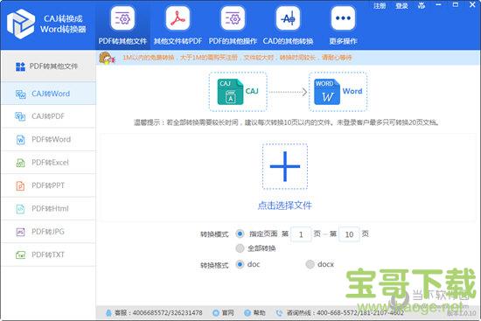Screen dimensions: 481x321
Task: Click the PDF转TXT sidebar icon
Action: point(21,255)
